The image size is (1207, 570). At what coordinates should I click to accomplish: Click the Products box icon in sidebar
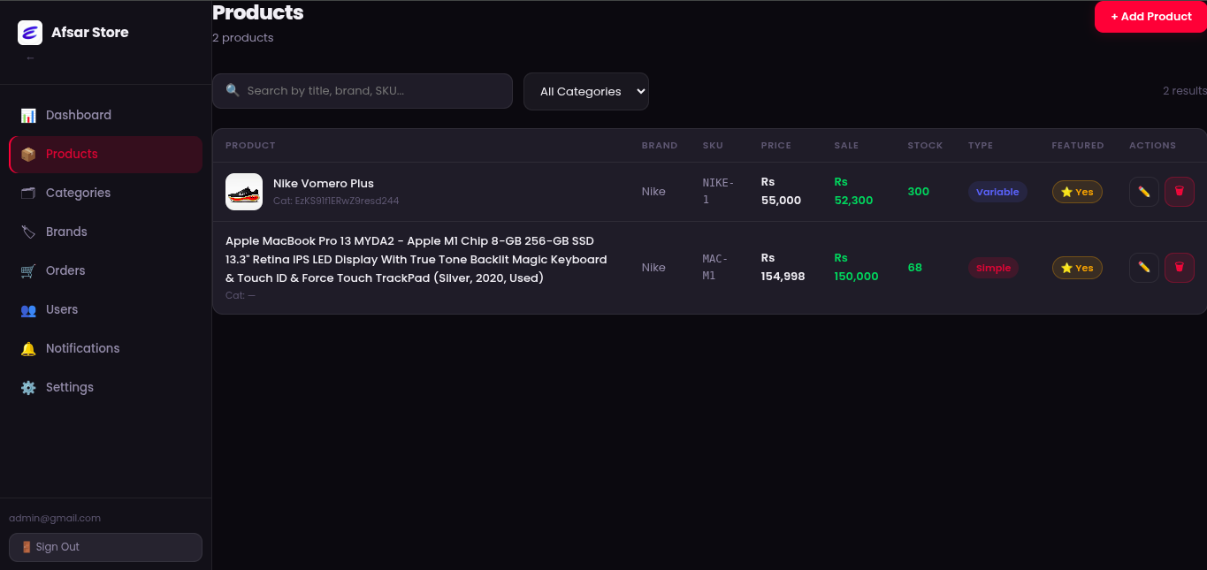click(28, 154)
